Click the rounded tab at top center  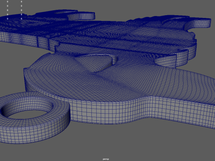click(82, 16)
